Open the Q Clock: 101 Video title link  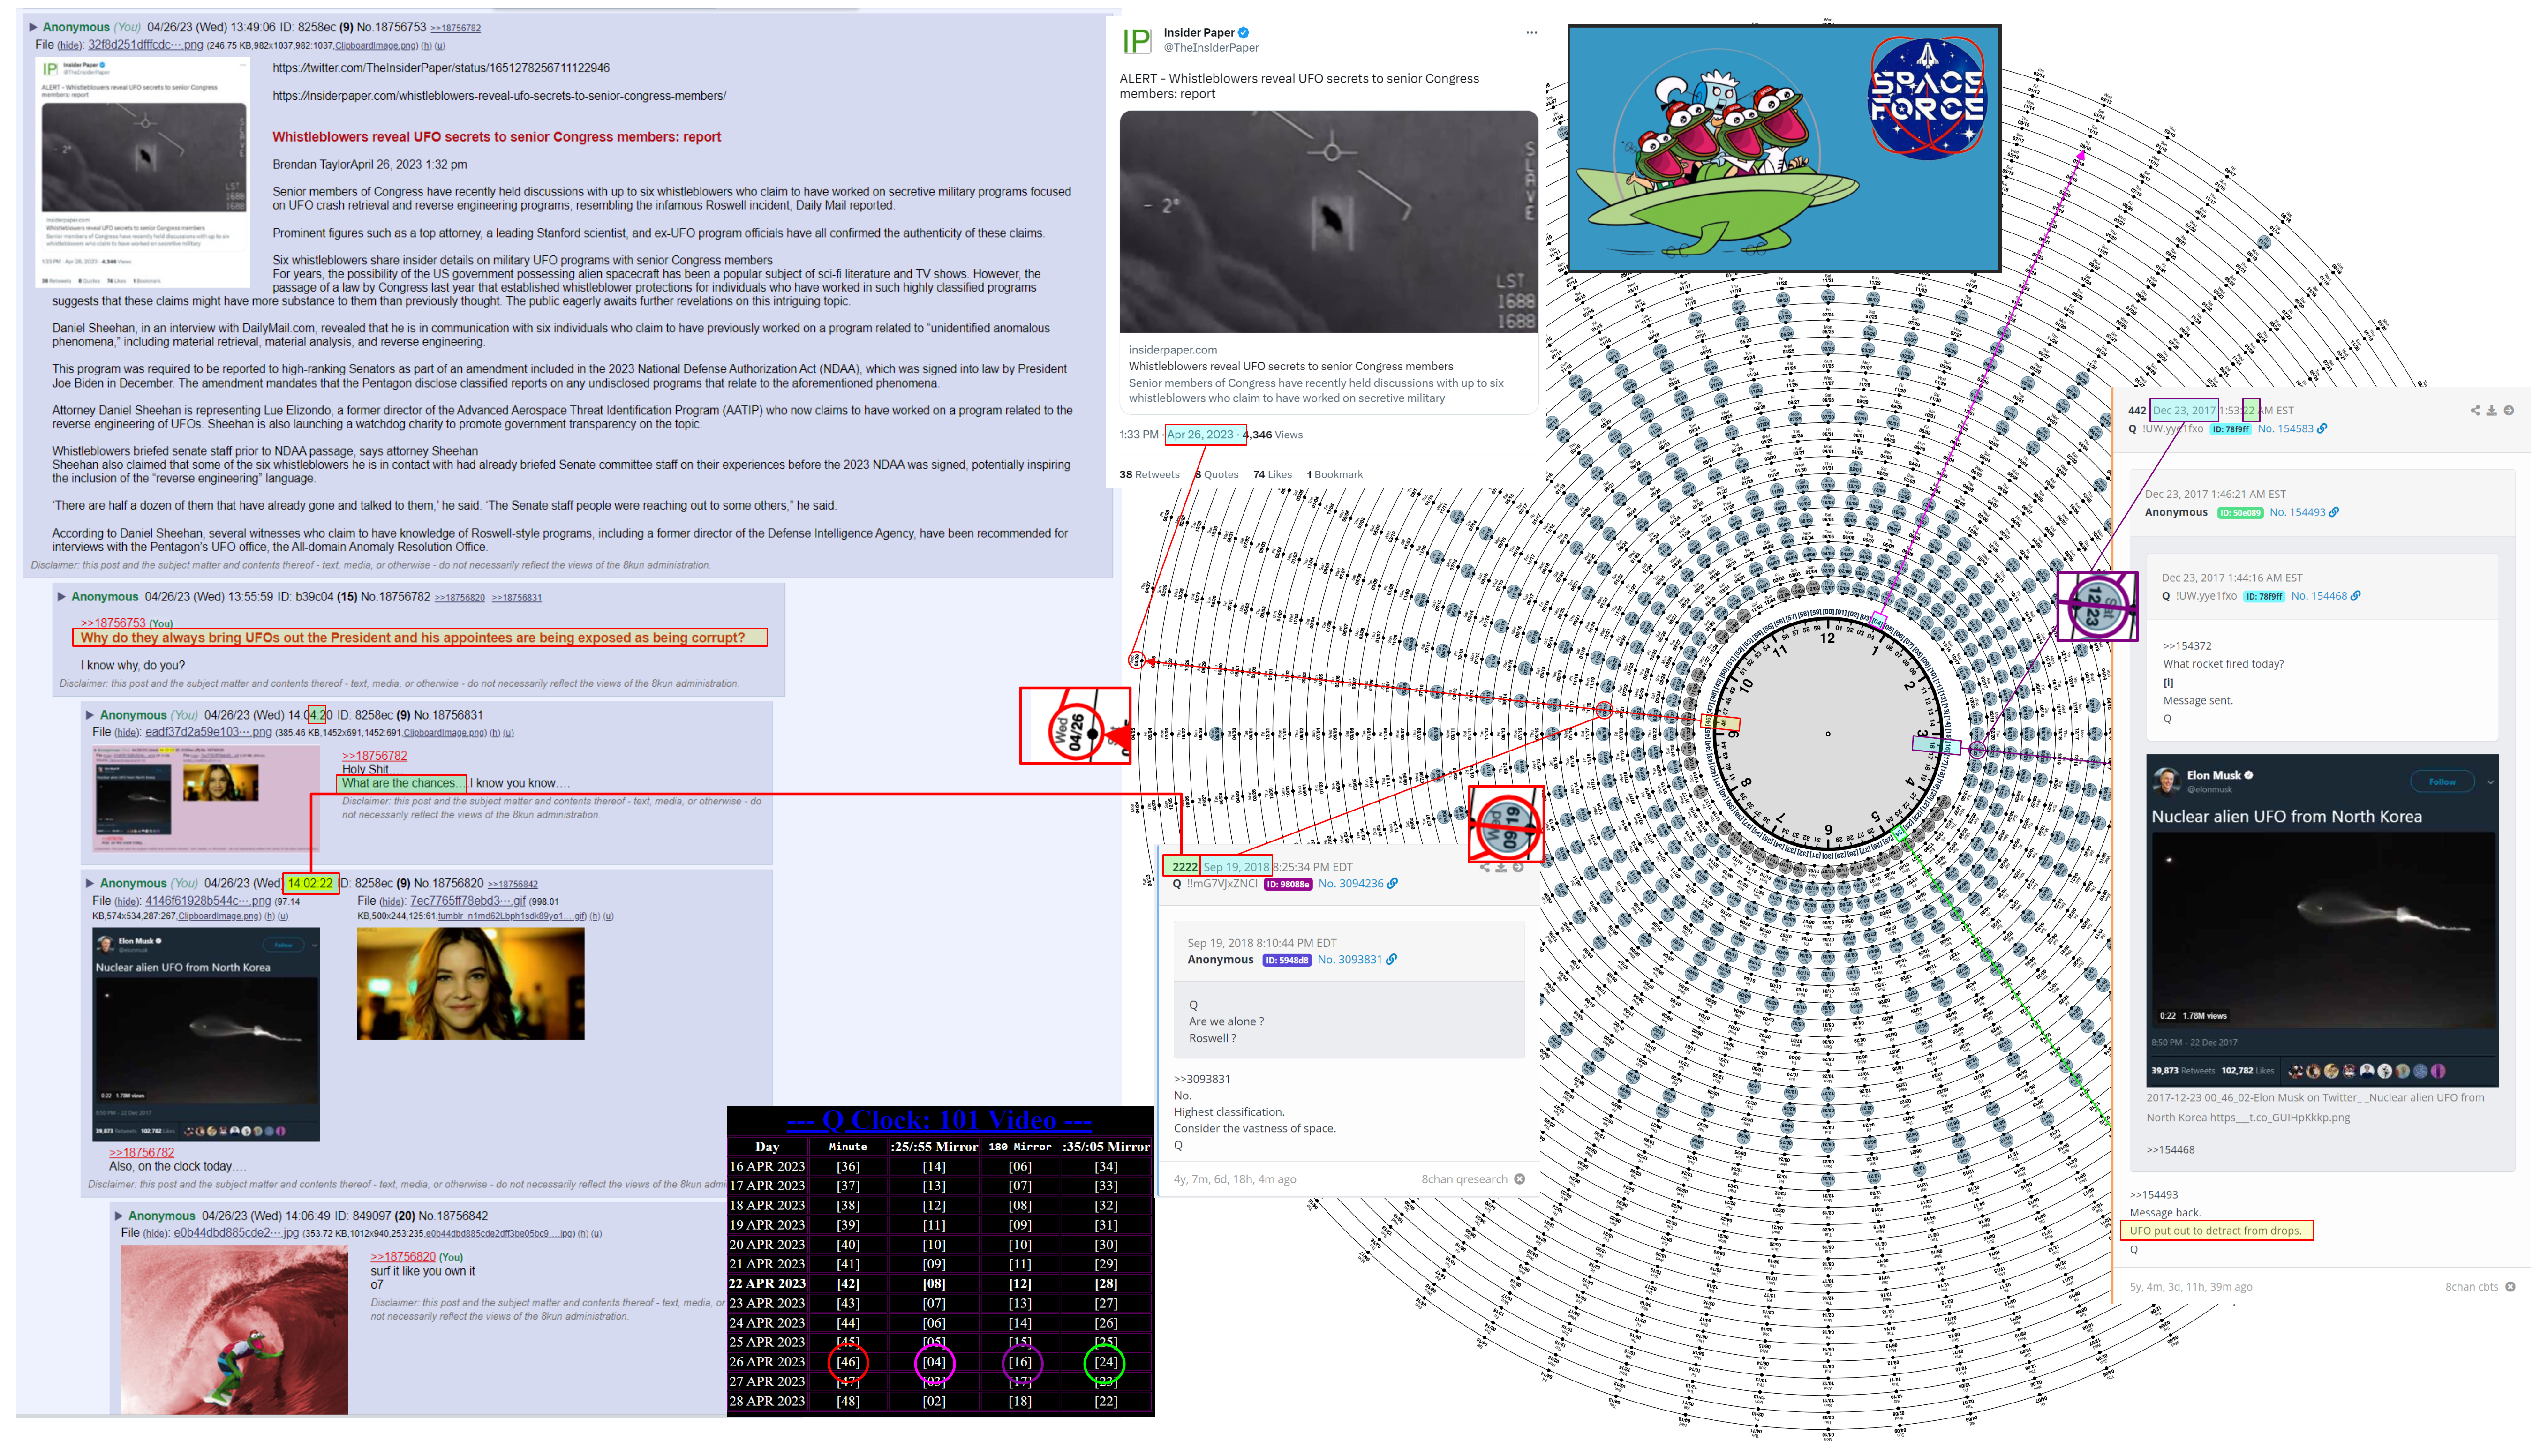(939, 1121)
